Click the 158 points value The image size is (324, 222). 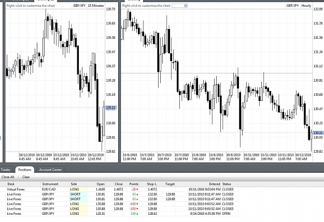133,214
